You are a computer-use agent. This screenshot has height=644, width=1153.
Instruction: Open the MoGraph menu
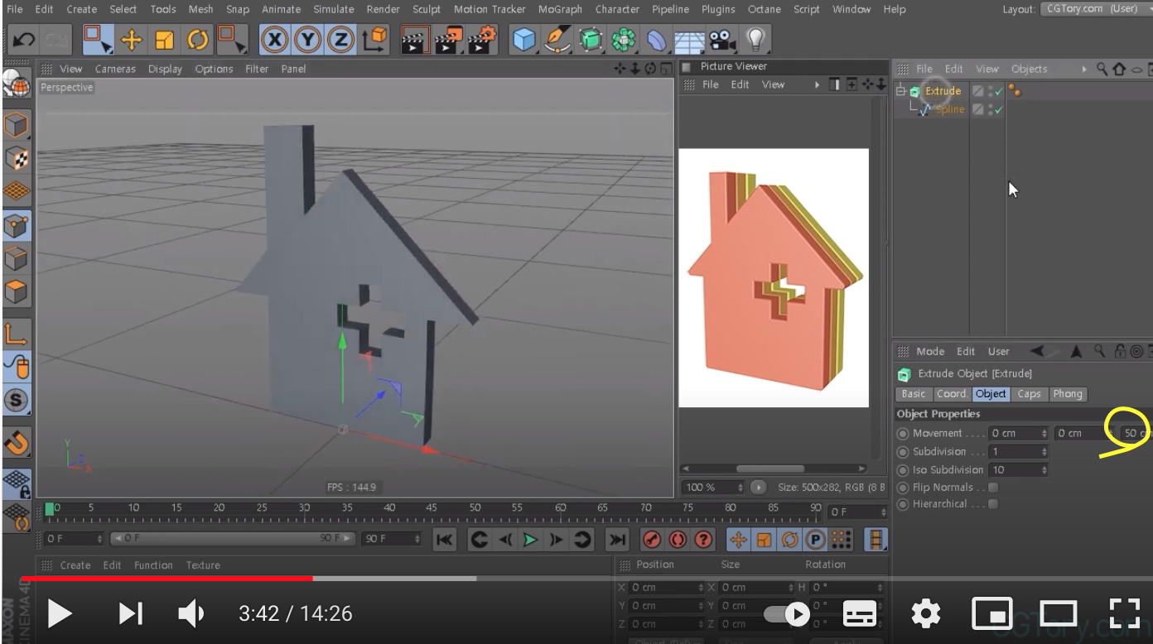[560, 9]
